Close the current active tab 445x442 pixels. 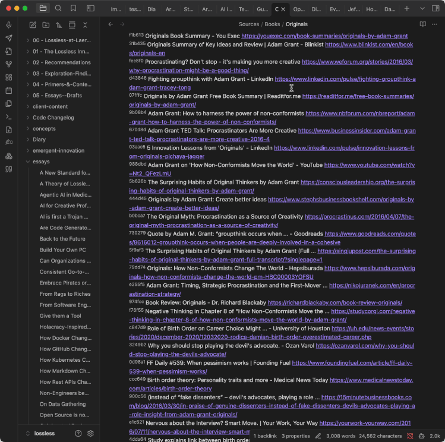(x=283, y=9)
